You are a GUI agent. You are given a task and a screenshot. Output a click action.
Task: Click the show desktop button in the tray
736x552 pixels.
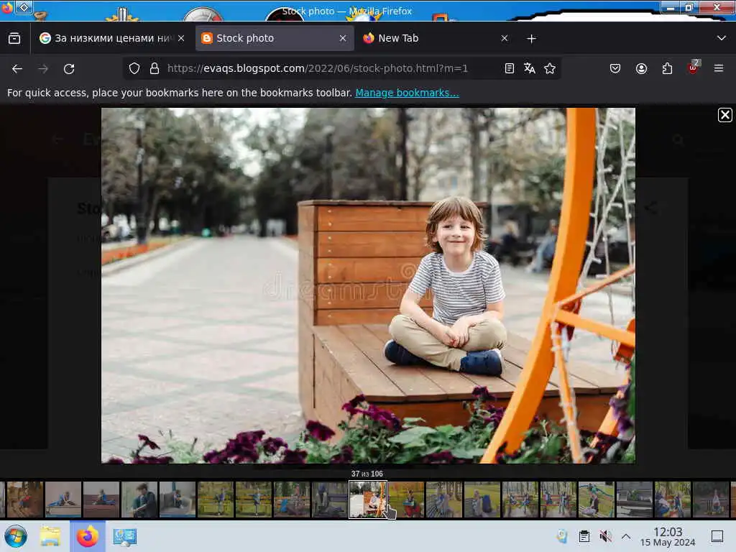coord(717,536)
